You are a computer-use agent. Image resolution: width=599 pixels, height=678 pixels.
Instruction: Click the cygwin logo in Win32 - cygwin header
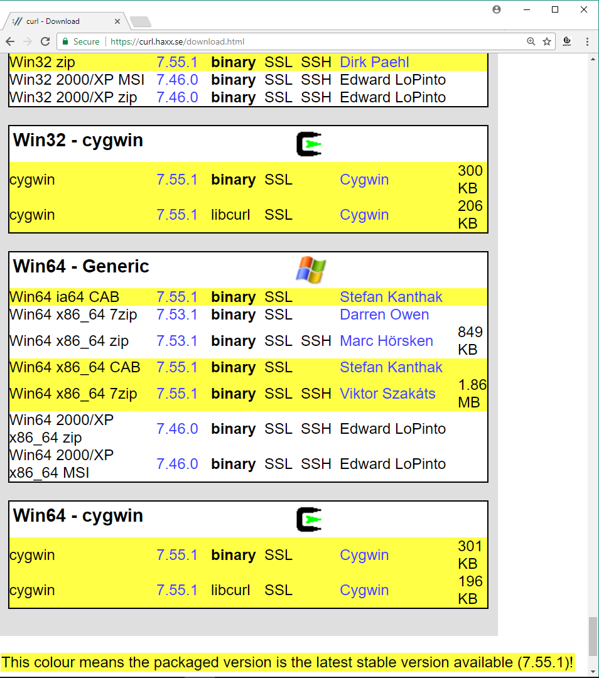[x=309, y=144]
